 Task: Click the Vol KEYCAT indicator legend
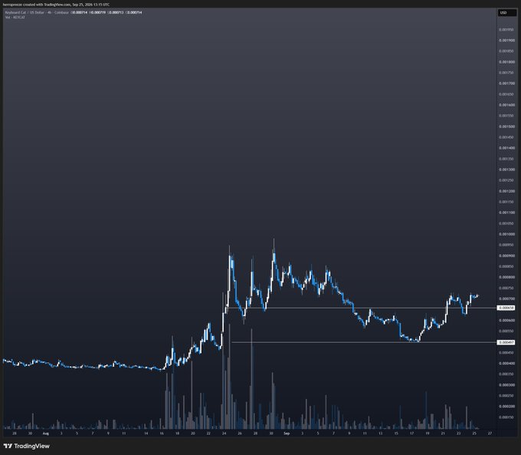pyautogui.click(x=15, y=17)
